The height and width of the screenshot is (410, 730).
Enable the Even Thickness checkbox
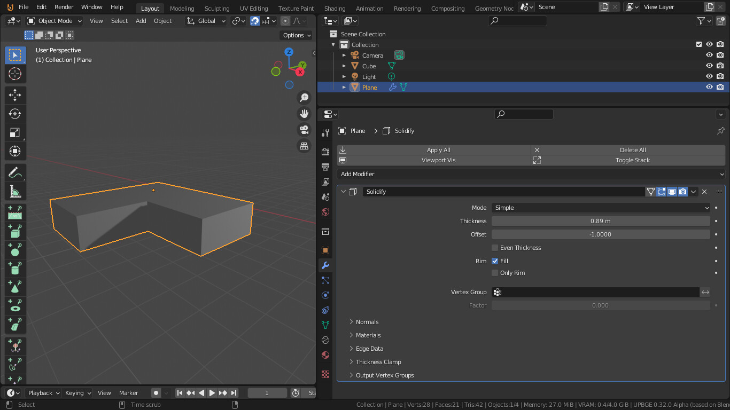494,247
